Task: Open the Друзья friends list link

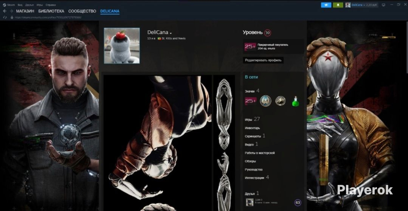Action: 252,193
